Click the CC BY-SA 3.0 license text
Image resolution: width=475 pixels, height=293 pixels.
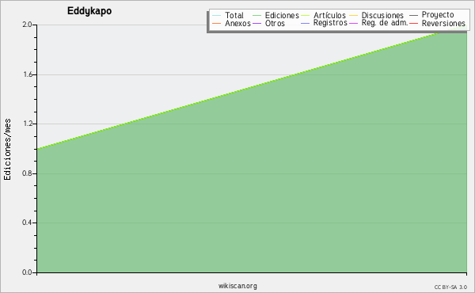pos(450,287)
